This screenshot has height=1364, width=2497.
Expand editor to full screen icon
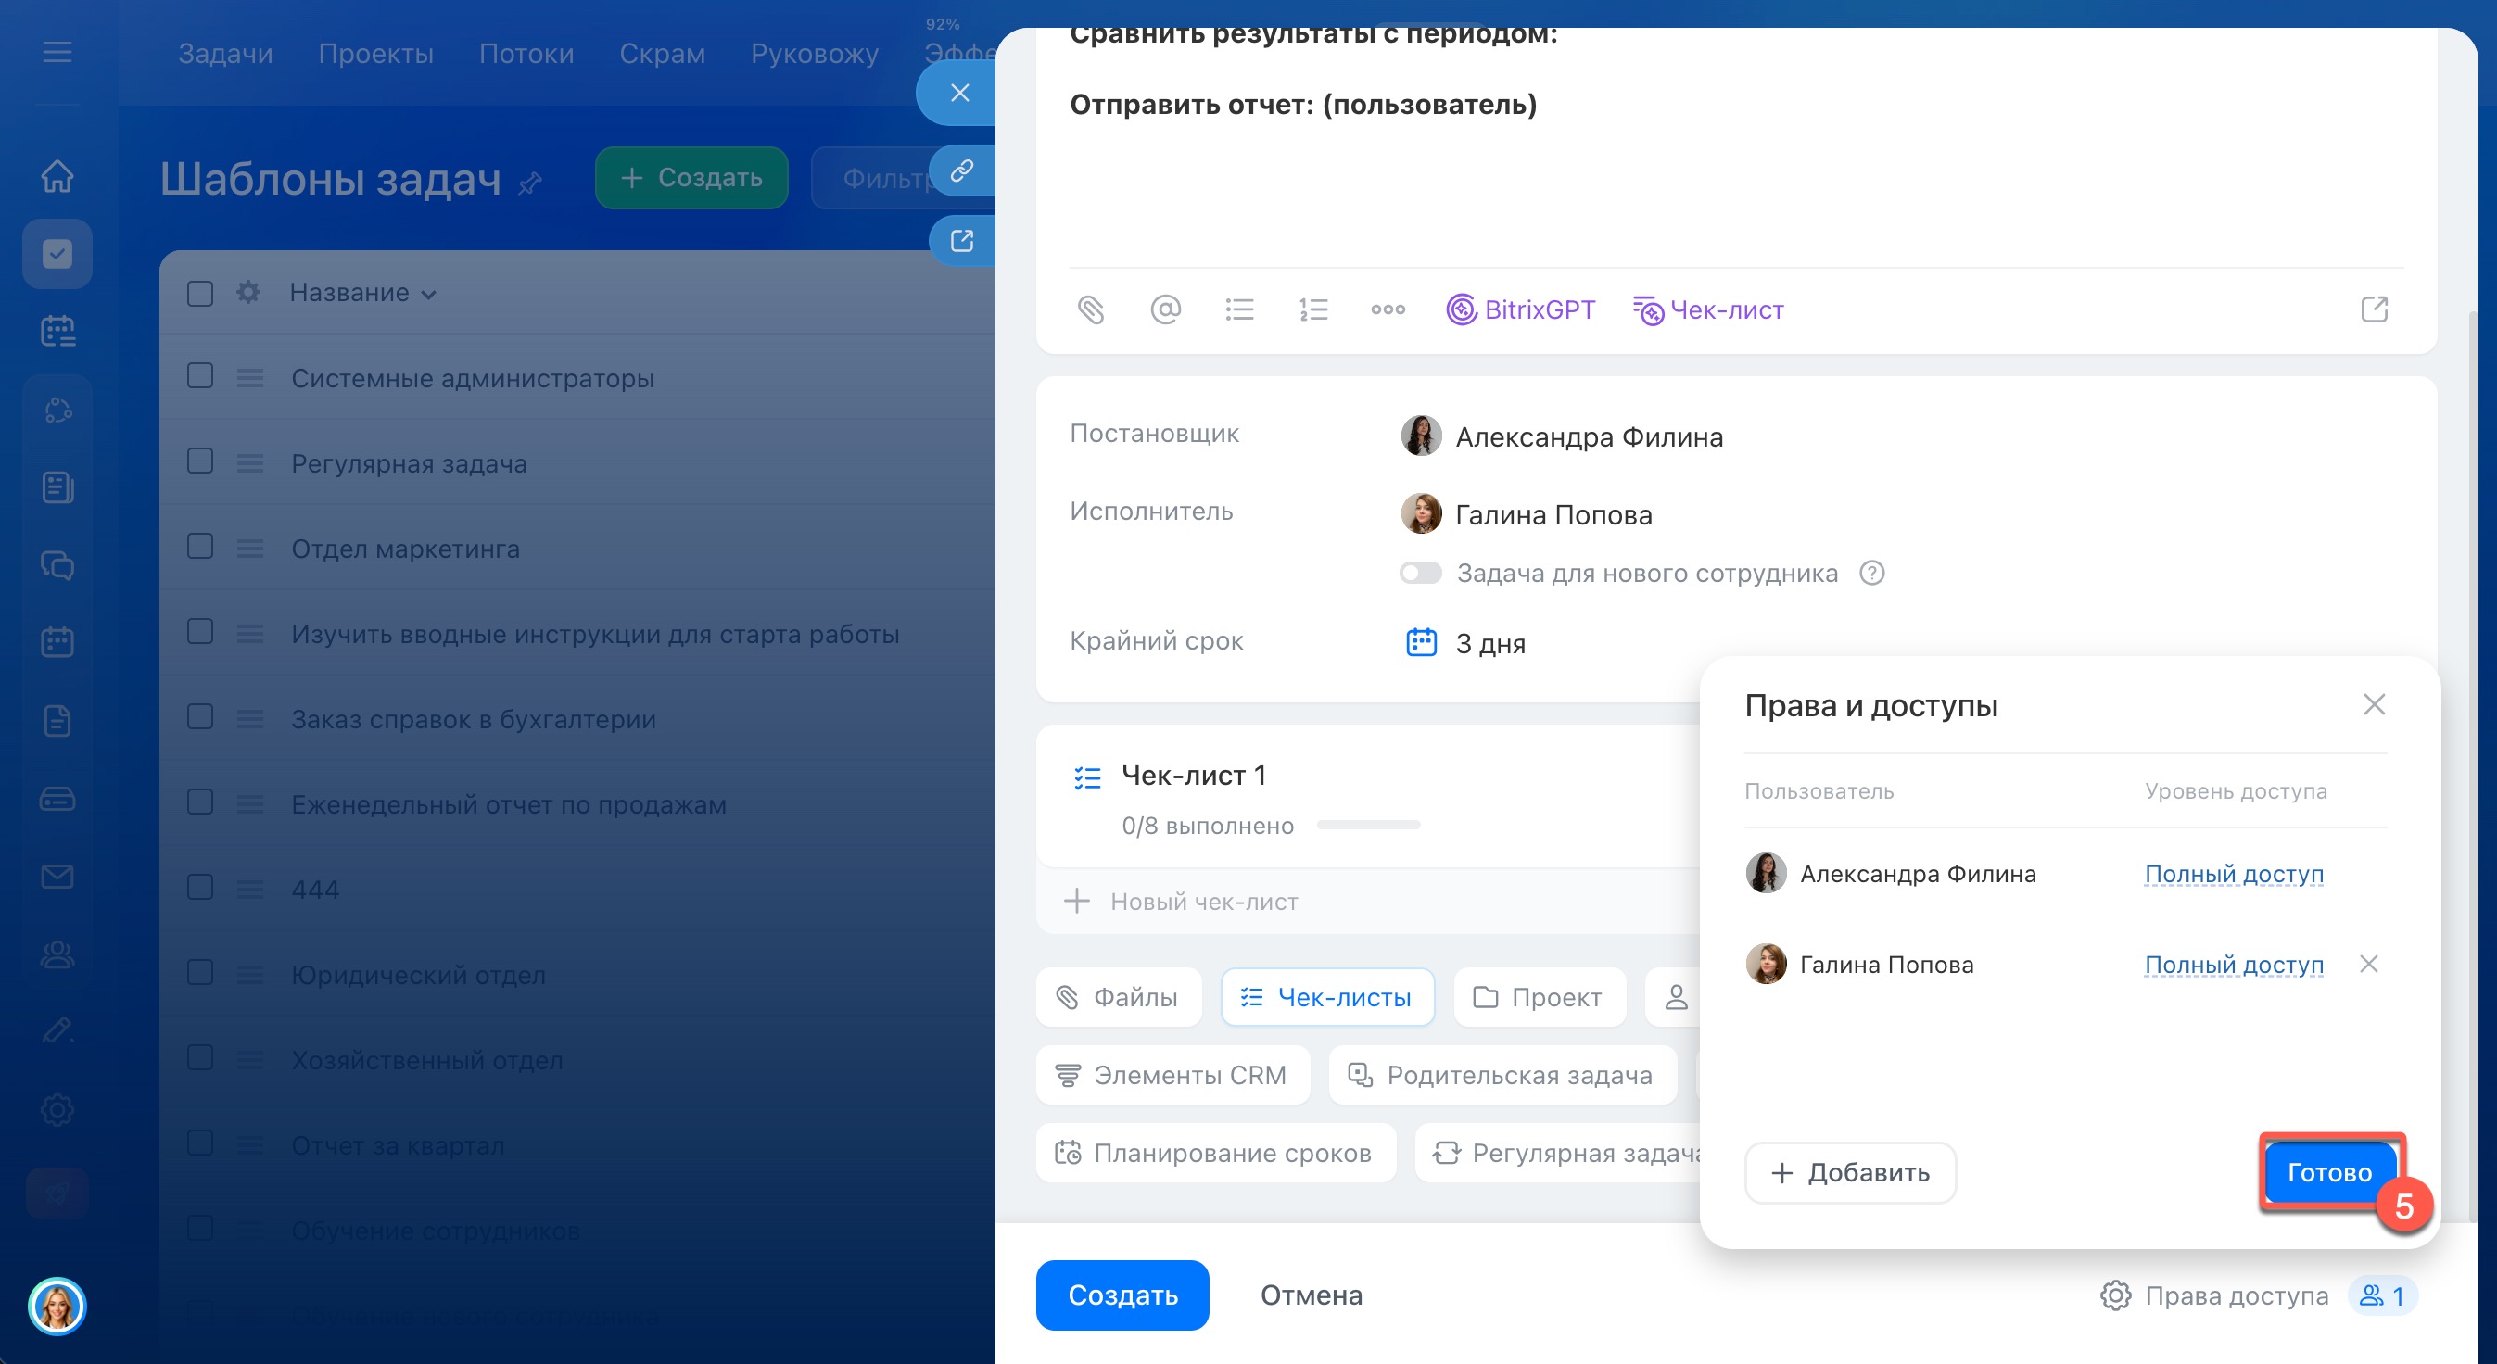[2374, 310]
